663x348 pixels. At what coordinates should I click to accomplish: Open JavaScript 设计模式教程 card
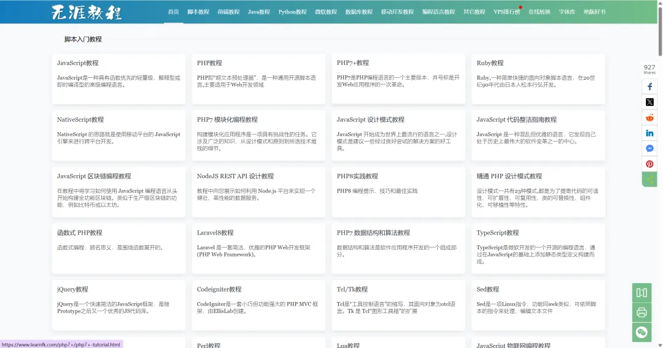(398, 135)
